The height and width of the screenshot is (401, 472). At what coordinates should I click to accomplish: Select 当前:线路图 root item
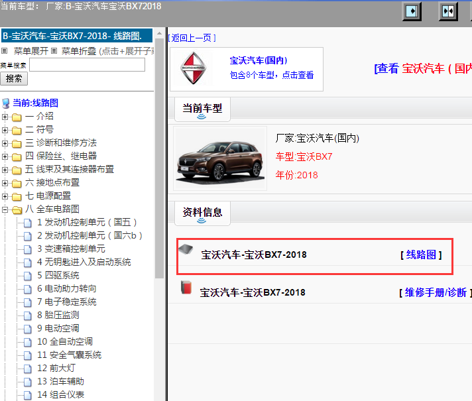[x=36, y=103]
